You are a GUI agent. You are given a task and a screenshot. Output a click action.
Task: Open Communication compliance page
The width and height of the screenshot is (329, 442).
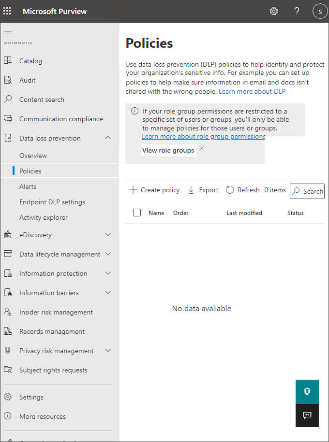(61, 119)
